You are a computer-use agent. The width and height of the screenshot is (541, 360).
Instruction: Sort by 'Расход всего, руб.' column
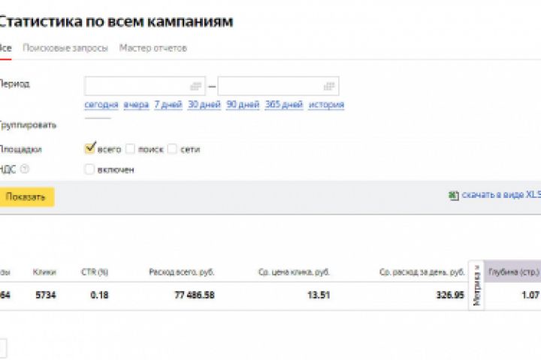pos(181,272)
